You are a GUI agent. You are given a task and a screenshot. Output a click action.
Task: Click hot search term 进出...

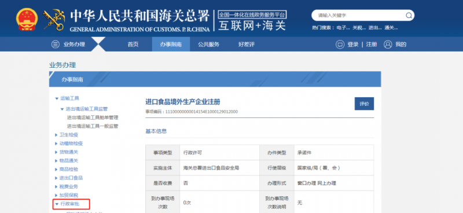coord(375,28)
